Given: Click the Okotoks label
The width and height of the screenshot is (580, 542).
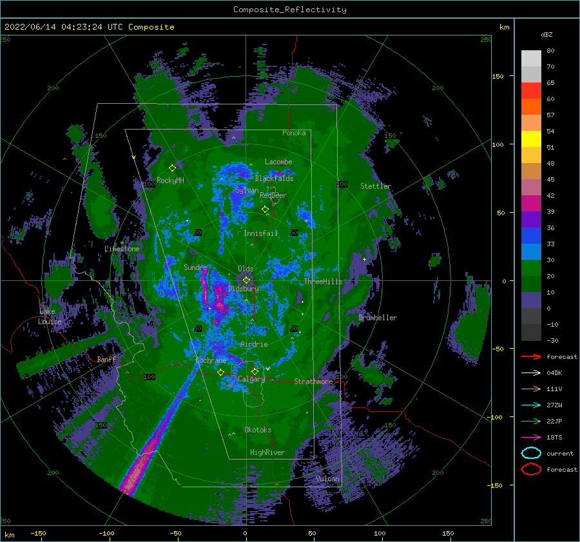Looking at the screenshot, I should pos(258,429).
